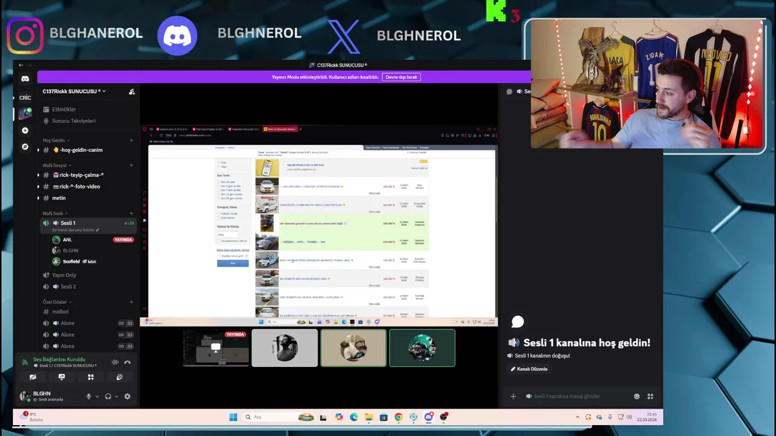Click the invite people icon beside server name
Image resolution: width=776 pixels, height=436 pixels.
[x=132, y=91]
